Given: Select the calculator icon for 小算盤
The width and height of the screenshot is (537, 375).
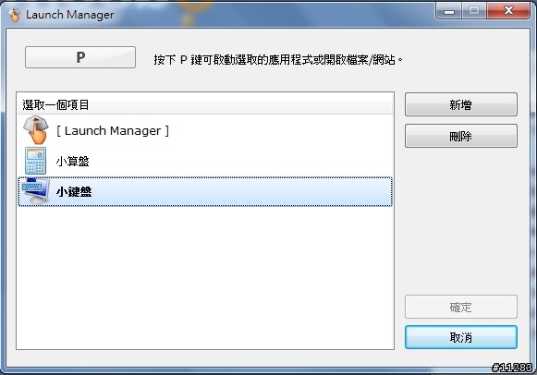Looking at the screenshot, I should coord(36,161).
